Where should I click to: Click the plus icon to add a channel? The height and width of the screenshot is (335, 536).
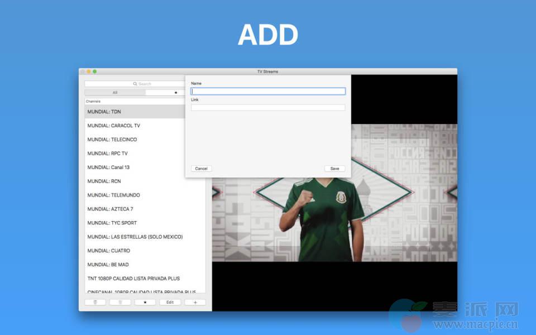point(195,302)
